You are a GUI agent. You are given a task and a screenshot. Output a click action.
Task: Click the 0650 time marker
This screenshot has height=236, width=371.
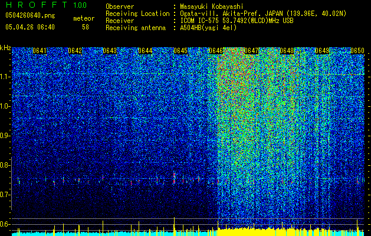357,51
